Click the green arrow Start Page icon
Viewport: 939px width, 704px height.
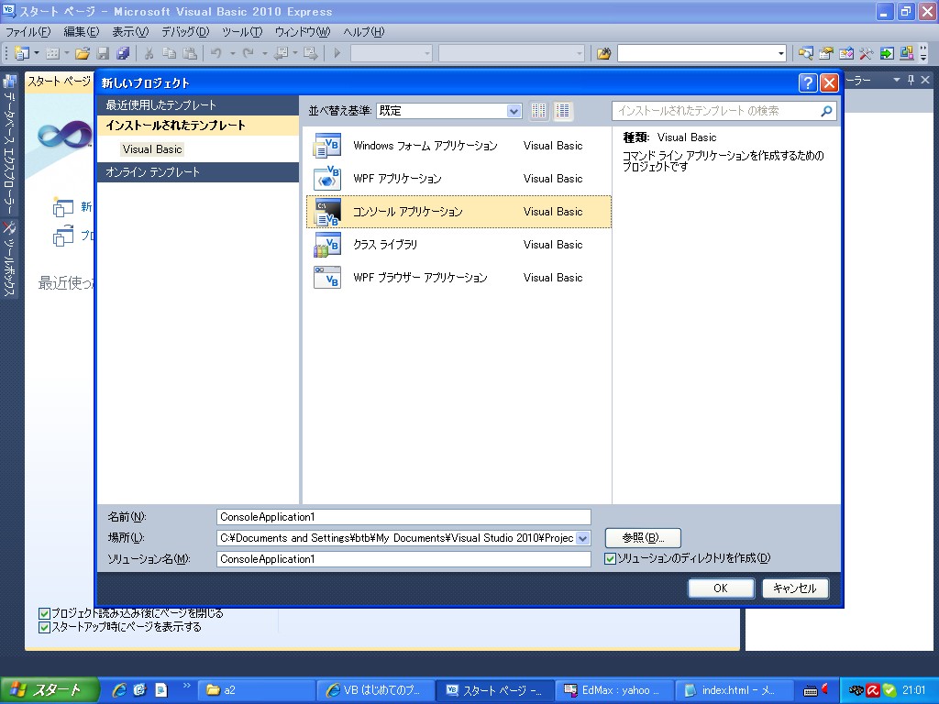[x=887, y=54]
